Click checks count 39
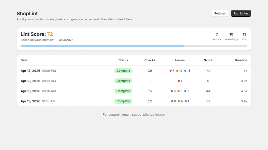The height and width of the screenshot is (150, 268). 150,71
